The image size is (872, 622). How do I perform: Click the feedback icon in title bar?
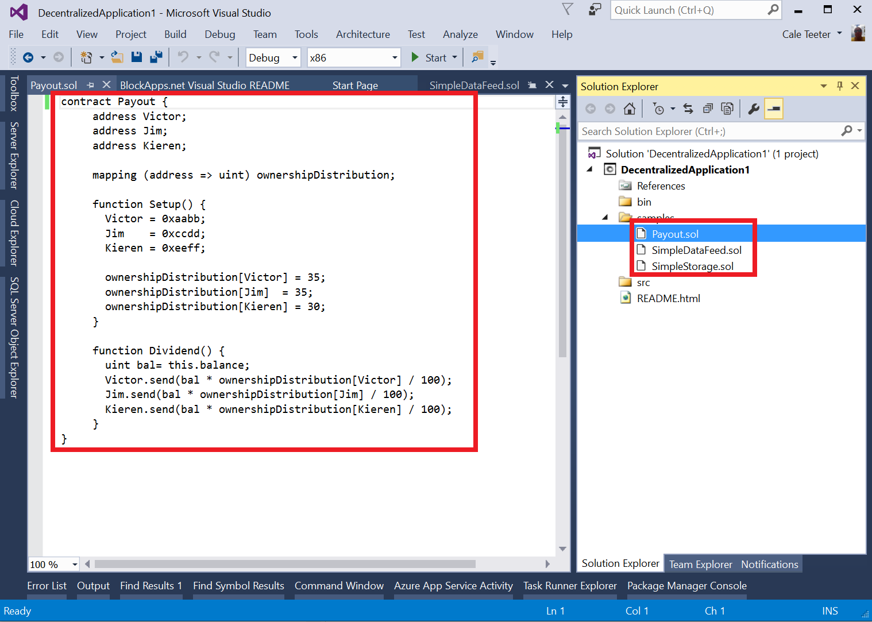pyautogui.click(x=595, y=10)
